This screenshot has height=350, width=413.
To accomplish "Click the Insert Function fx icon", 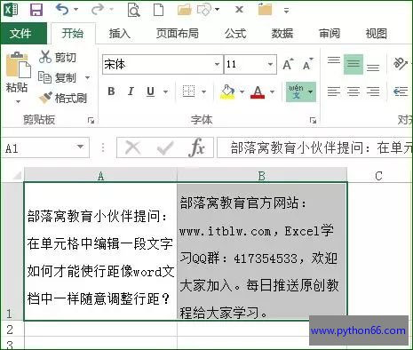I will pos(197,147).
